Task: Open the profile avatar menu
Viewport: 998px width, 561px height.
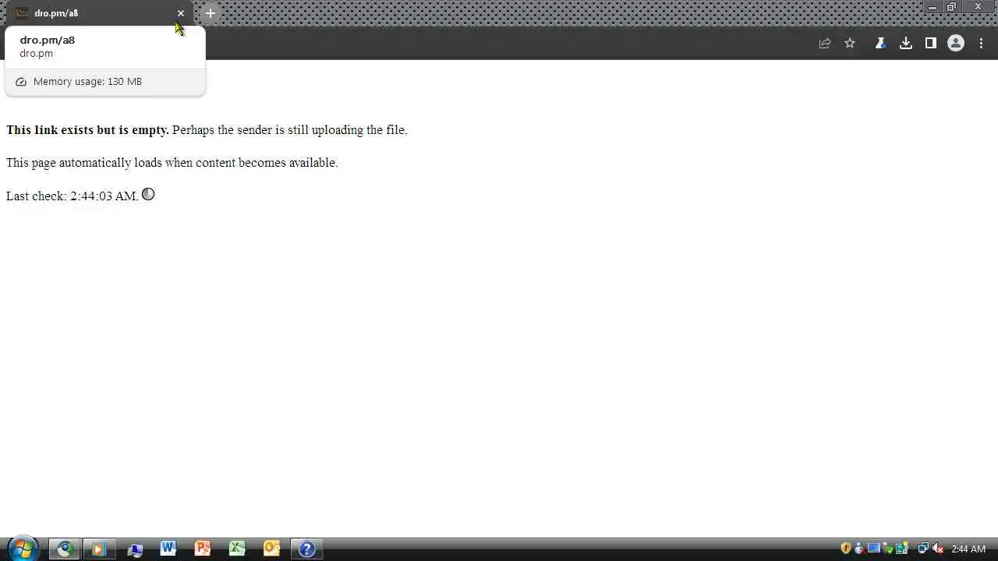Action: click(x=956, y=44)
